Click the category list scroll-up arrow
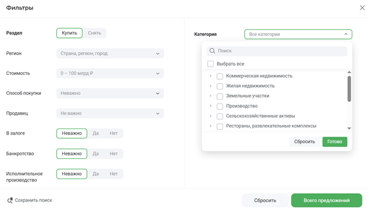The image size is (369, 212). 349,72
